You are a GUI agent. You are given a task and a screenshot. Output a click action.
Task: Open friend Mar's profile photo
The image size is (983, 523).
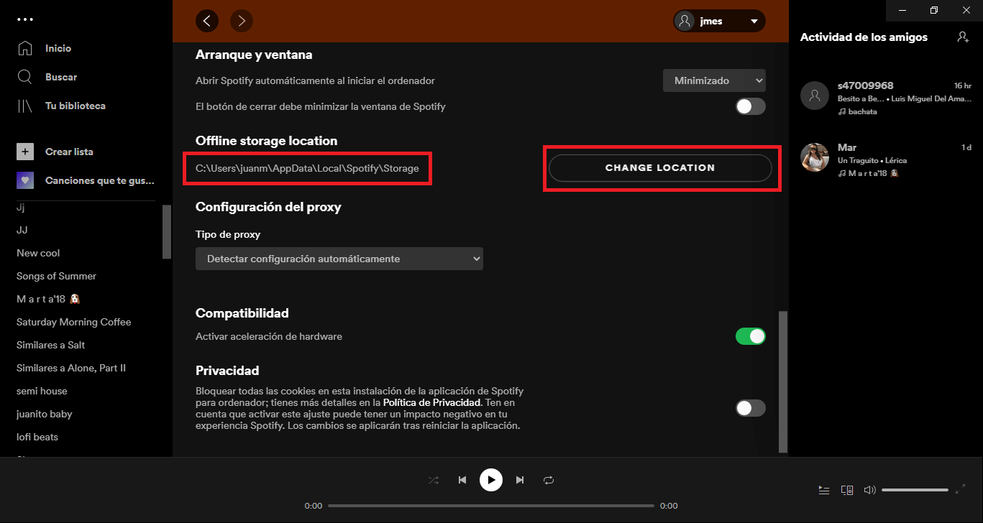coord(815,157)
